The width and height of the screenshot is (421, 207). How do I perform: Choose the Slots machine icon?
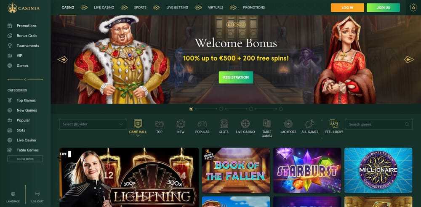(x=224, y=124)
